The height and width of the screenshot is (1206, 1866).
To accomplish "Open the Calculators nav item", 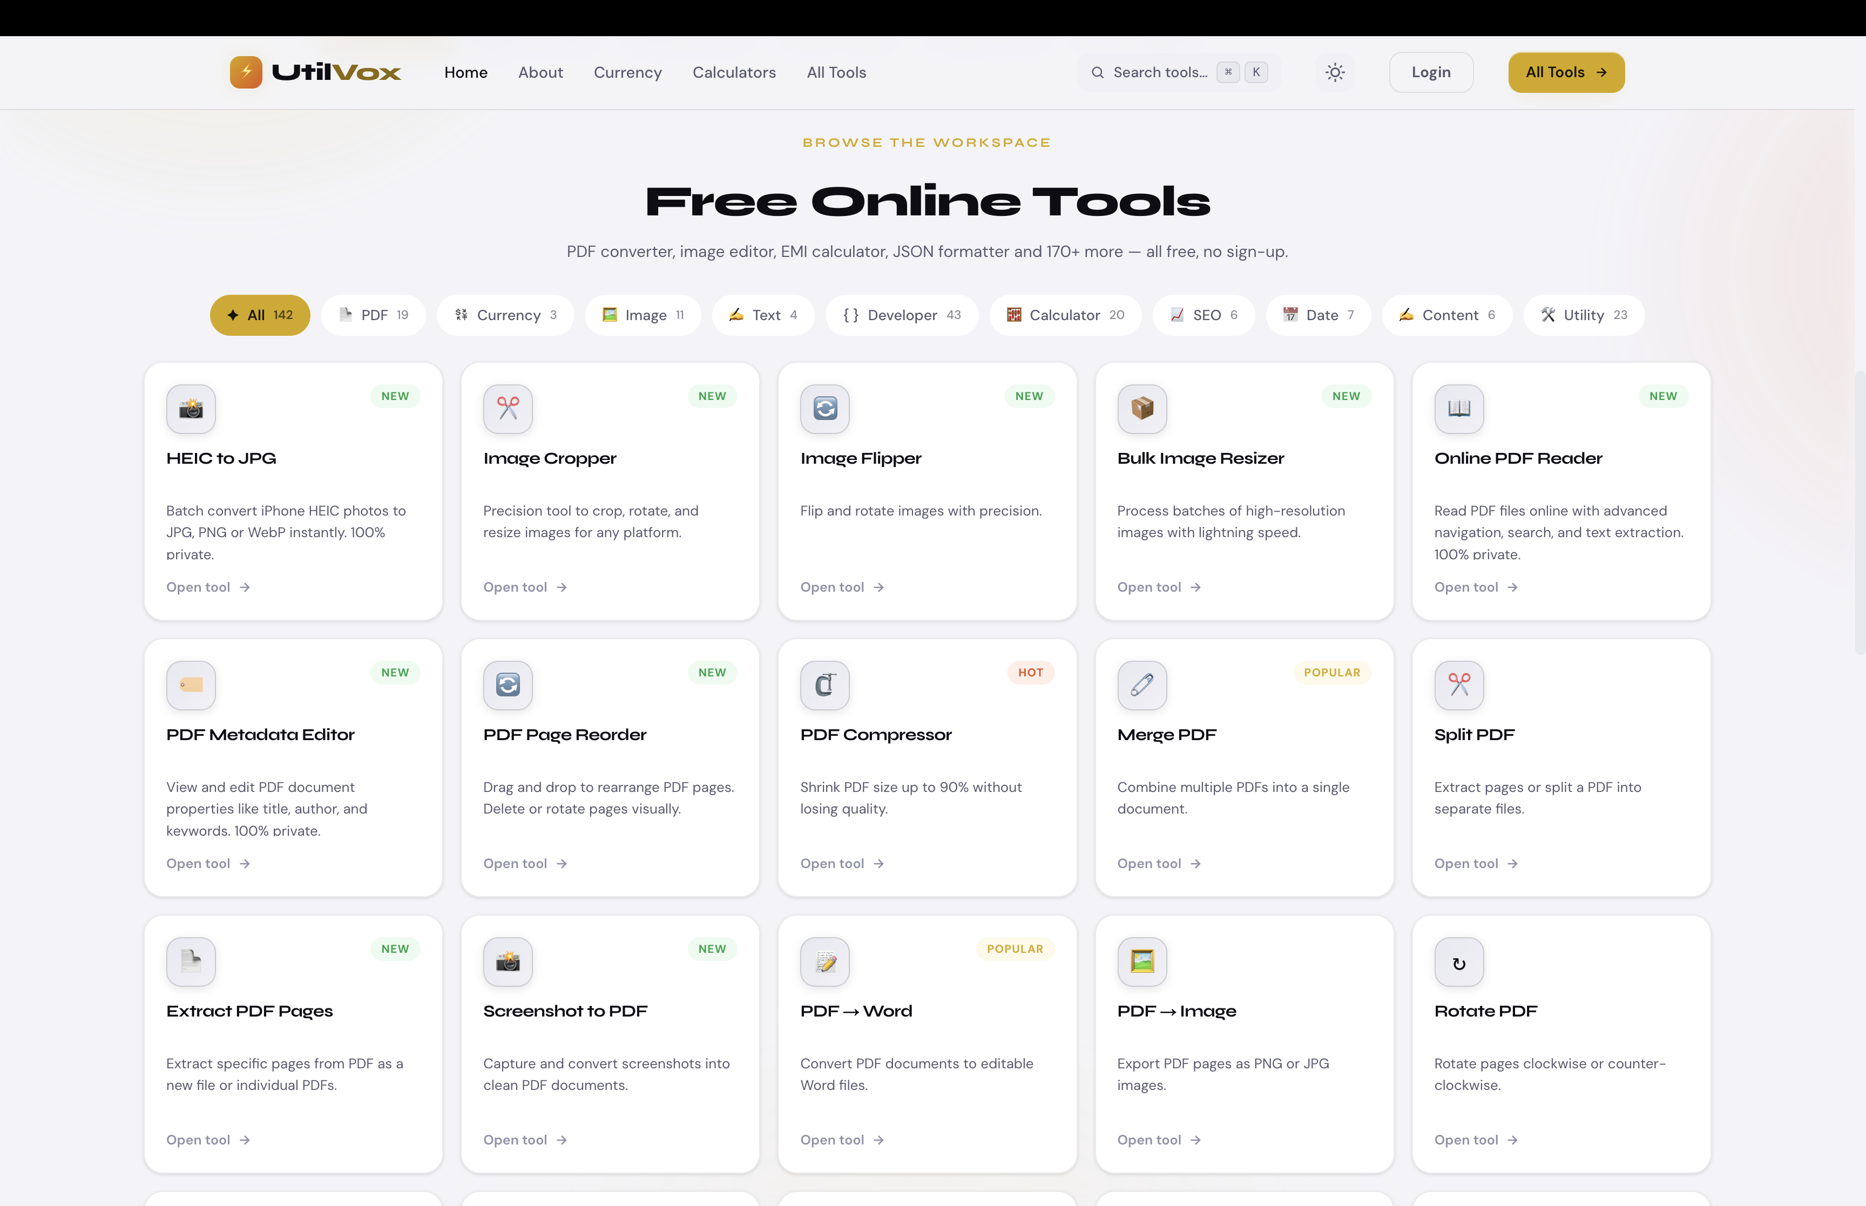I will [734, 72].
